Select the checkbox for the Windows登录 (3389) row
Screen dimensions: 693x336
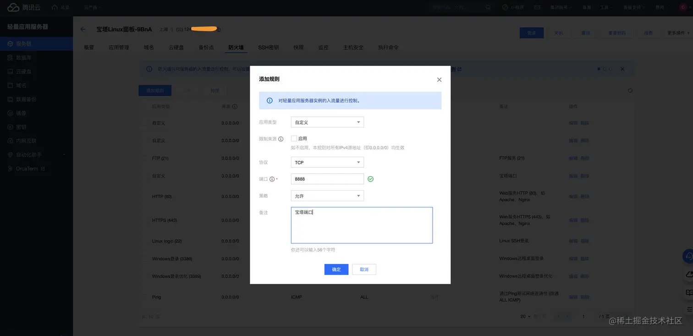pos(145,259)
